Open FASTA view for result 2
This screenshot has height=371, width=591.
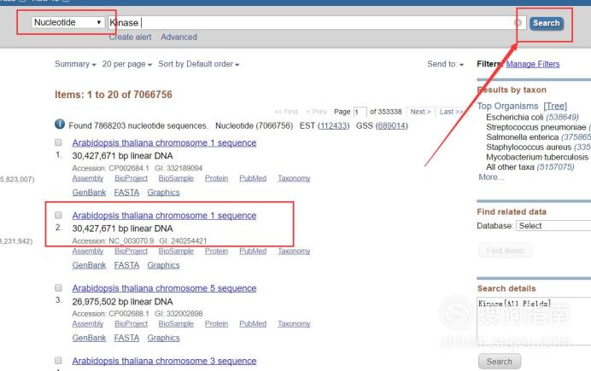(126, 265)
